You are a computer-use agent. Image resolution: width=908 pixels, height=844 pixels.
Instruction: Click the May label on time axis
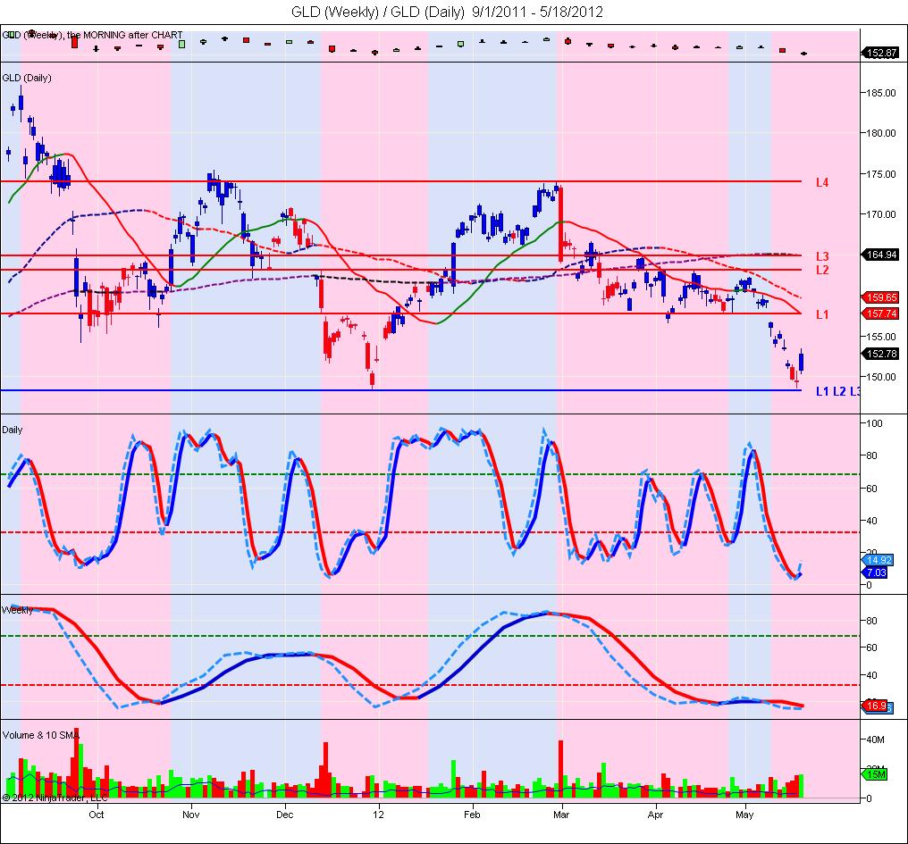coord(744,815)
